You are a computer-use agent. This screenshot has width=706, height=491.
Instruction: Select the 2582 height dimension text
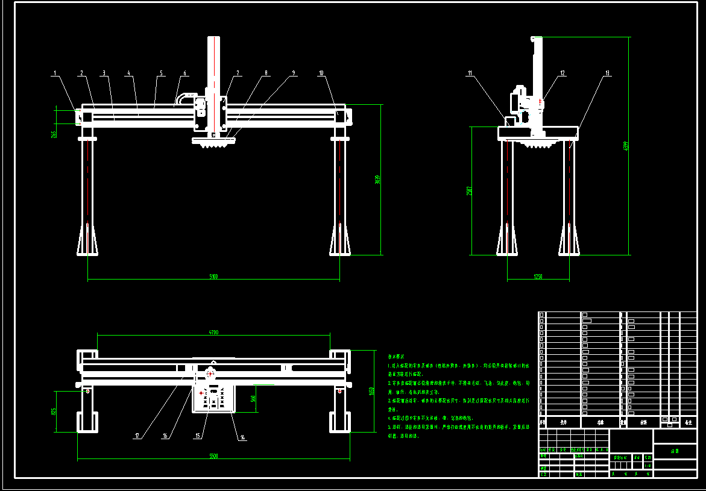[x=468, y=191]
